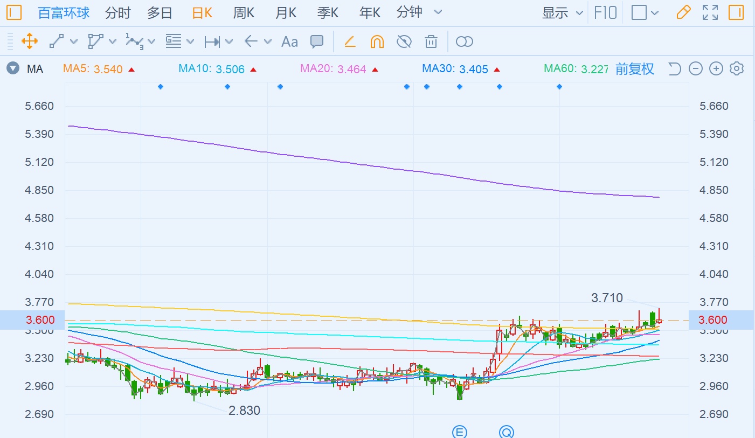This screenshot has width=755, height=438.
Task: Expand the range measurement tool dropdown
Action: point(229,41)
